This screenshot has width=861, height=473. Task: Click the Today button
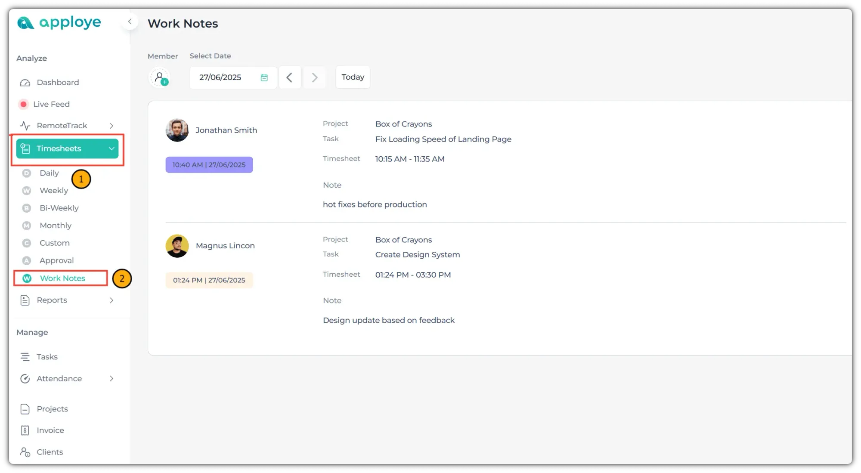[353, 77]
